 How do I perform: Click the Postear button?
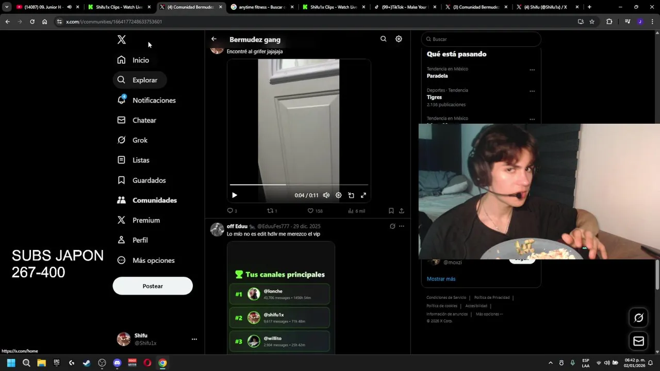pos(153,286)
